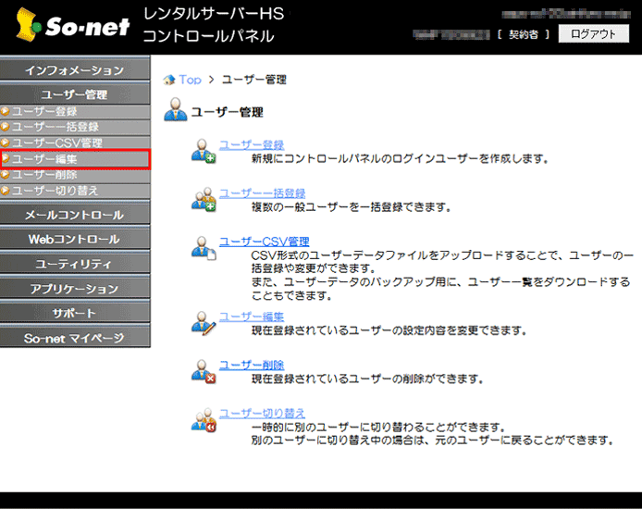Choose ユーザーCSV管理 in the sidebar
The width and height of the screenshot is (642, 509).
pos(57,143)
